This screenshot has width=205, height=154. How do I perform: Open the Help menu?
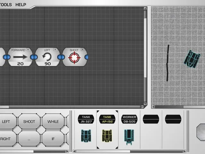[x=20, y=5]
